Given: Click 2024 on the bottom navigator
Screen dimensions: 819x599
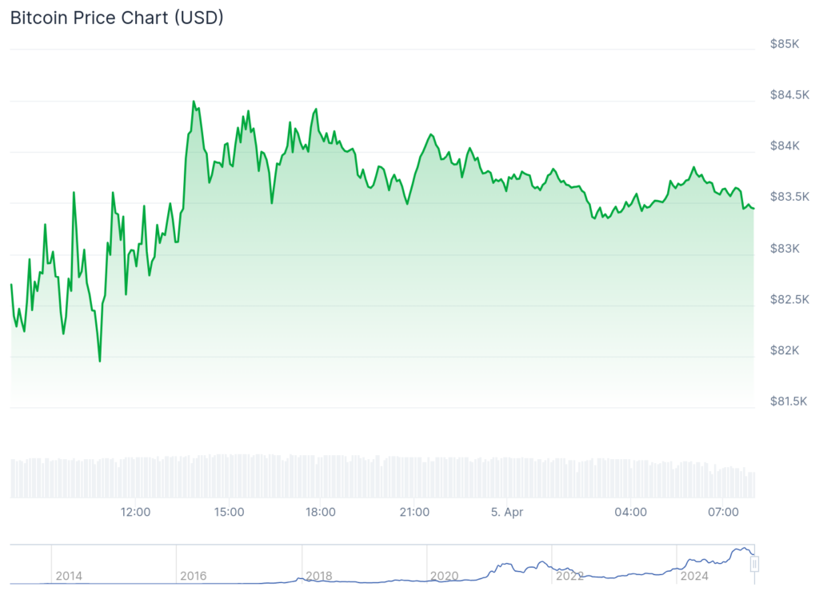Looking at the screenshot, I should [693, 576].
